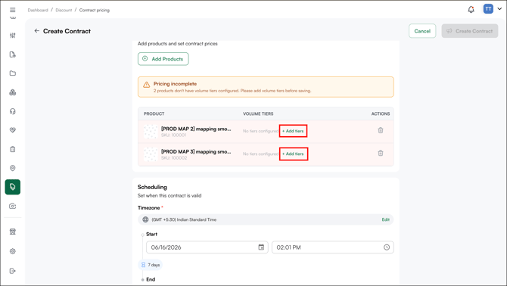The height and width of the screenshot is (286, 507).
Task: Select the 7 days duration chip
Action: pyautogui.click(x=151, y=265)
